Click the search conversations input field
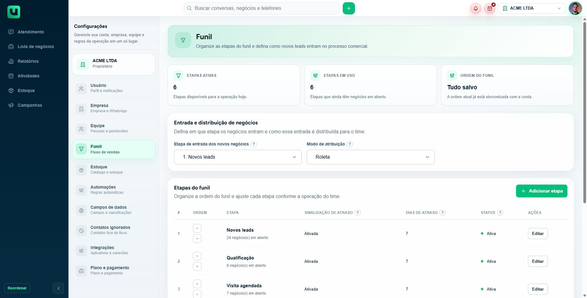 (x=262, y=8)
